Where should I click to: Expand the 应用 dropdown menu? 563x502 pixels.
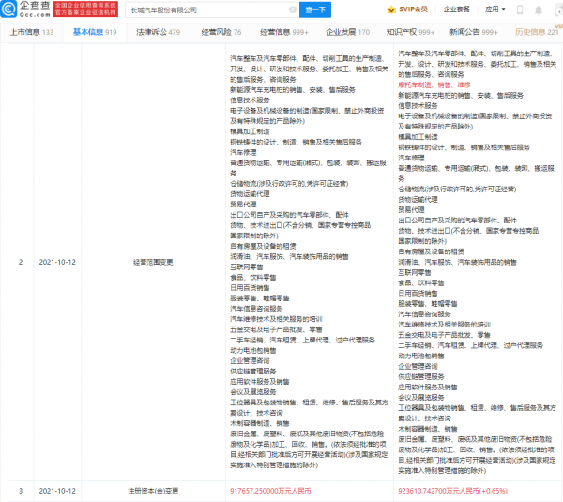click(x=495, y=9)
